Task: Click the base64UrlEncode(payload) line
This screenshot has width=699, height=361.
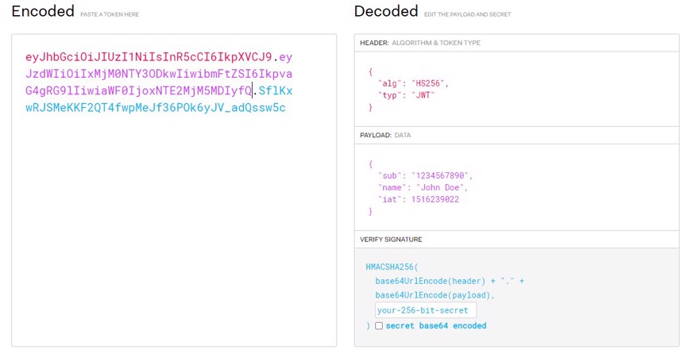Action: pos(435,295)
